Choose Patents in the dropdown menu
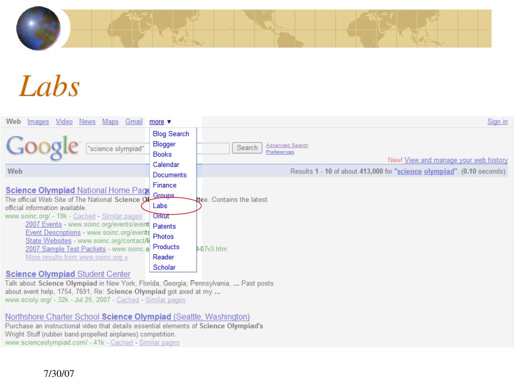This screenshot has height=386, width=514. pyautogui.click(x=164, y=226)
